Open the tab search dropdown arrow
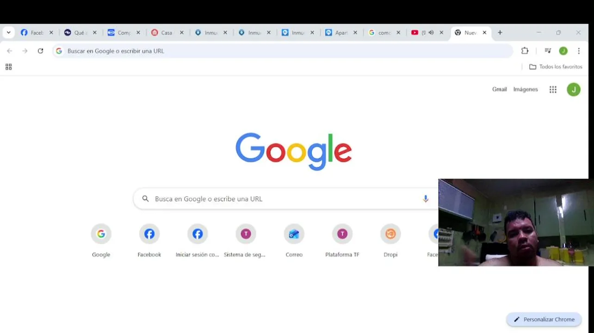Screen dimensions: 594x333 coord(8,32)
